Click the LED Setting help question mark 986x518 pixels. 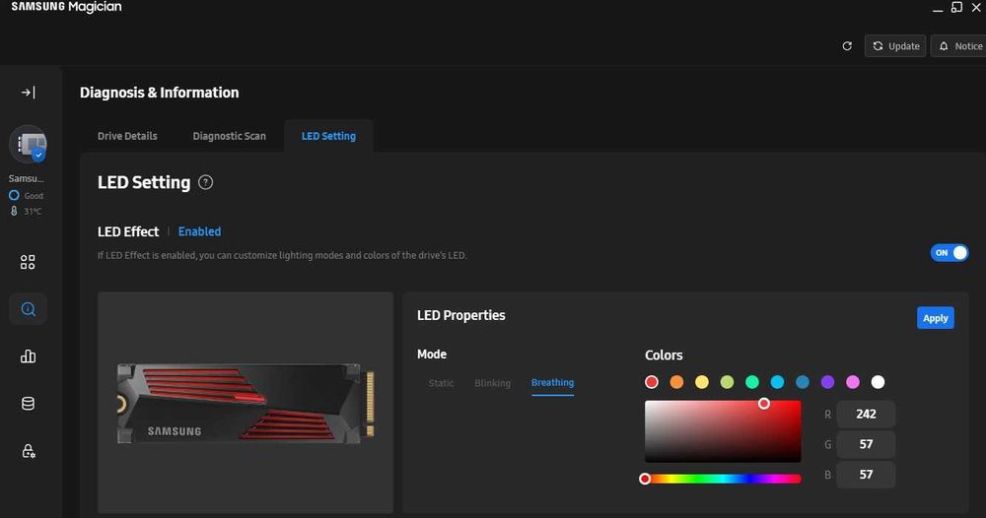pyautogui.click(x=206, y=182)
